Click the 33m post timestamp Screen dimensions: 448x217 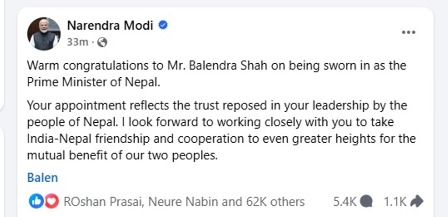click(77, 42)
